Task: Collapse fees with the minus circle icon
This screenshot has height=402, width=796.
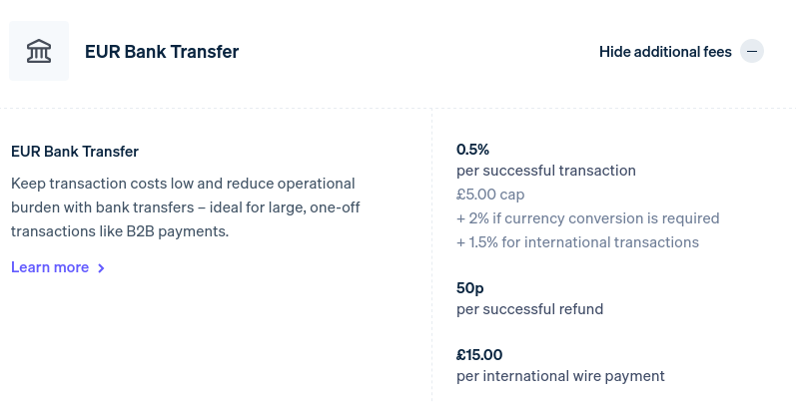Action: [752, 51]
